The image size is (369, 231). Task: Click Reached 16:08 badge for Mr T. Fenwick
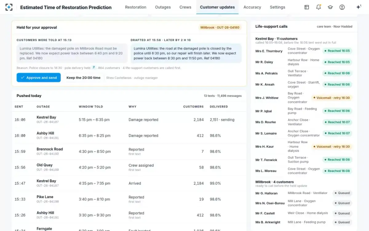tap(337, 160)
